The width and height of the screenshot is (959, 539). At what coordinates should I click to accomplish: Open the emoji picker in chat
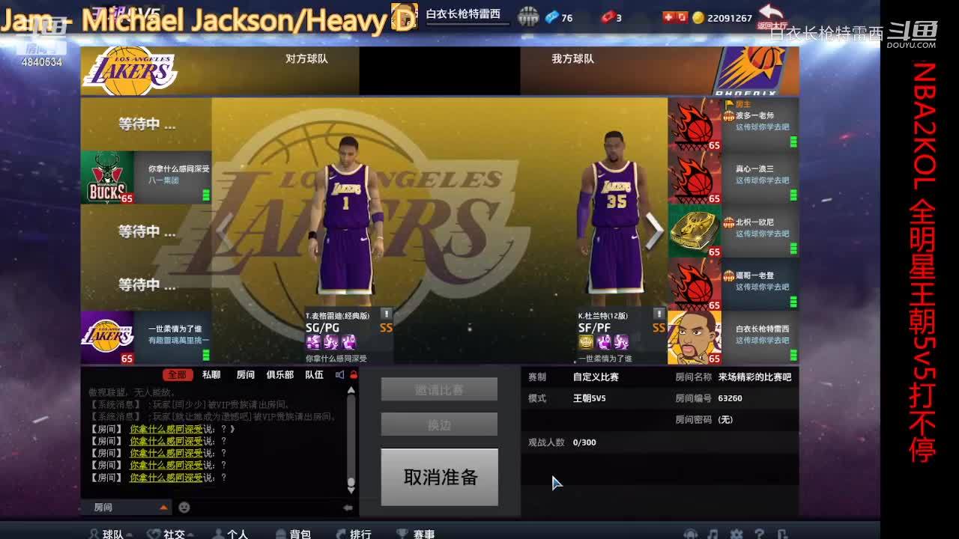(184, 508)
